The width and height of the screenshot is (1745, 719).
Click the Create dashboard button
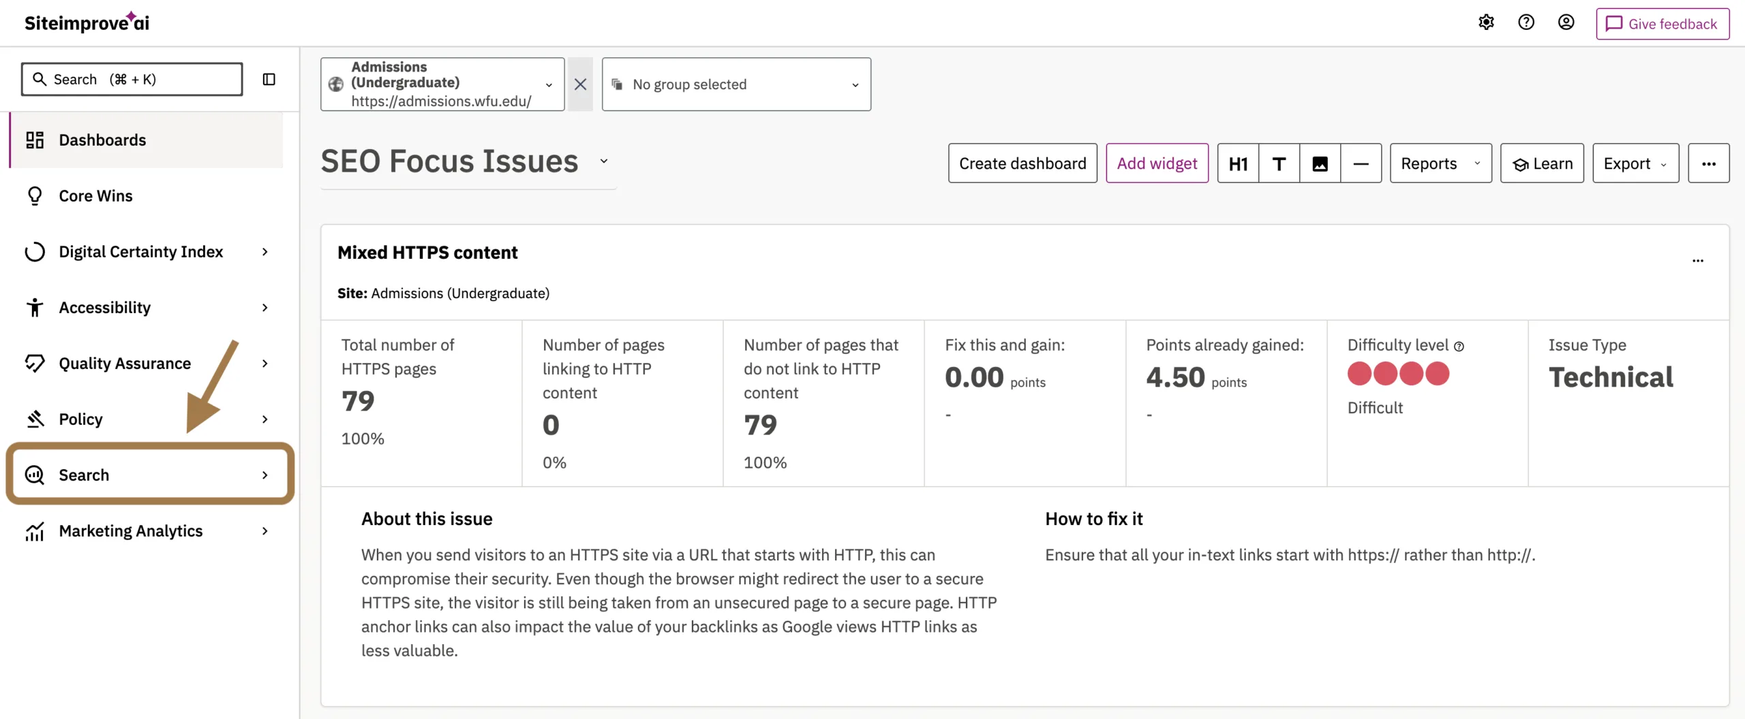pyautogui.click(x=1022, y=163)
